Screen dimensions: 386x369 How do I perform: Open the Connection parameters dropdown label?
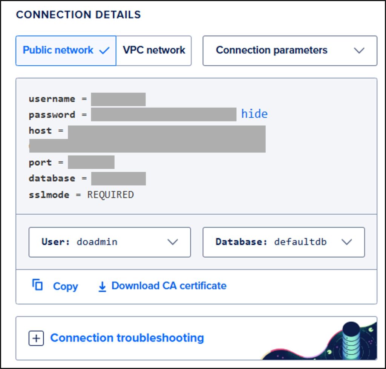click(271, 51)
